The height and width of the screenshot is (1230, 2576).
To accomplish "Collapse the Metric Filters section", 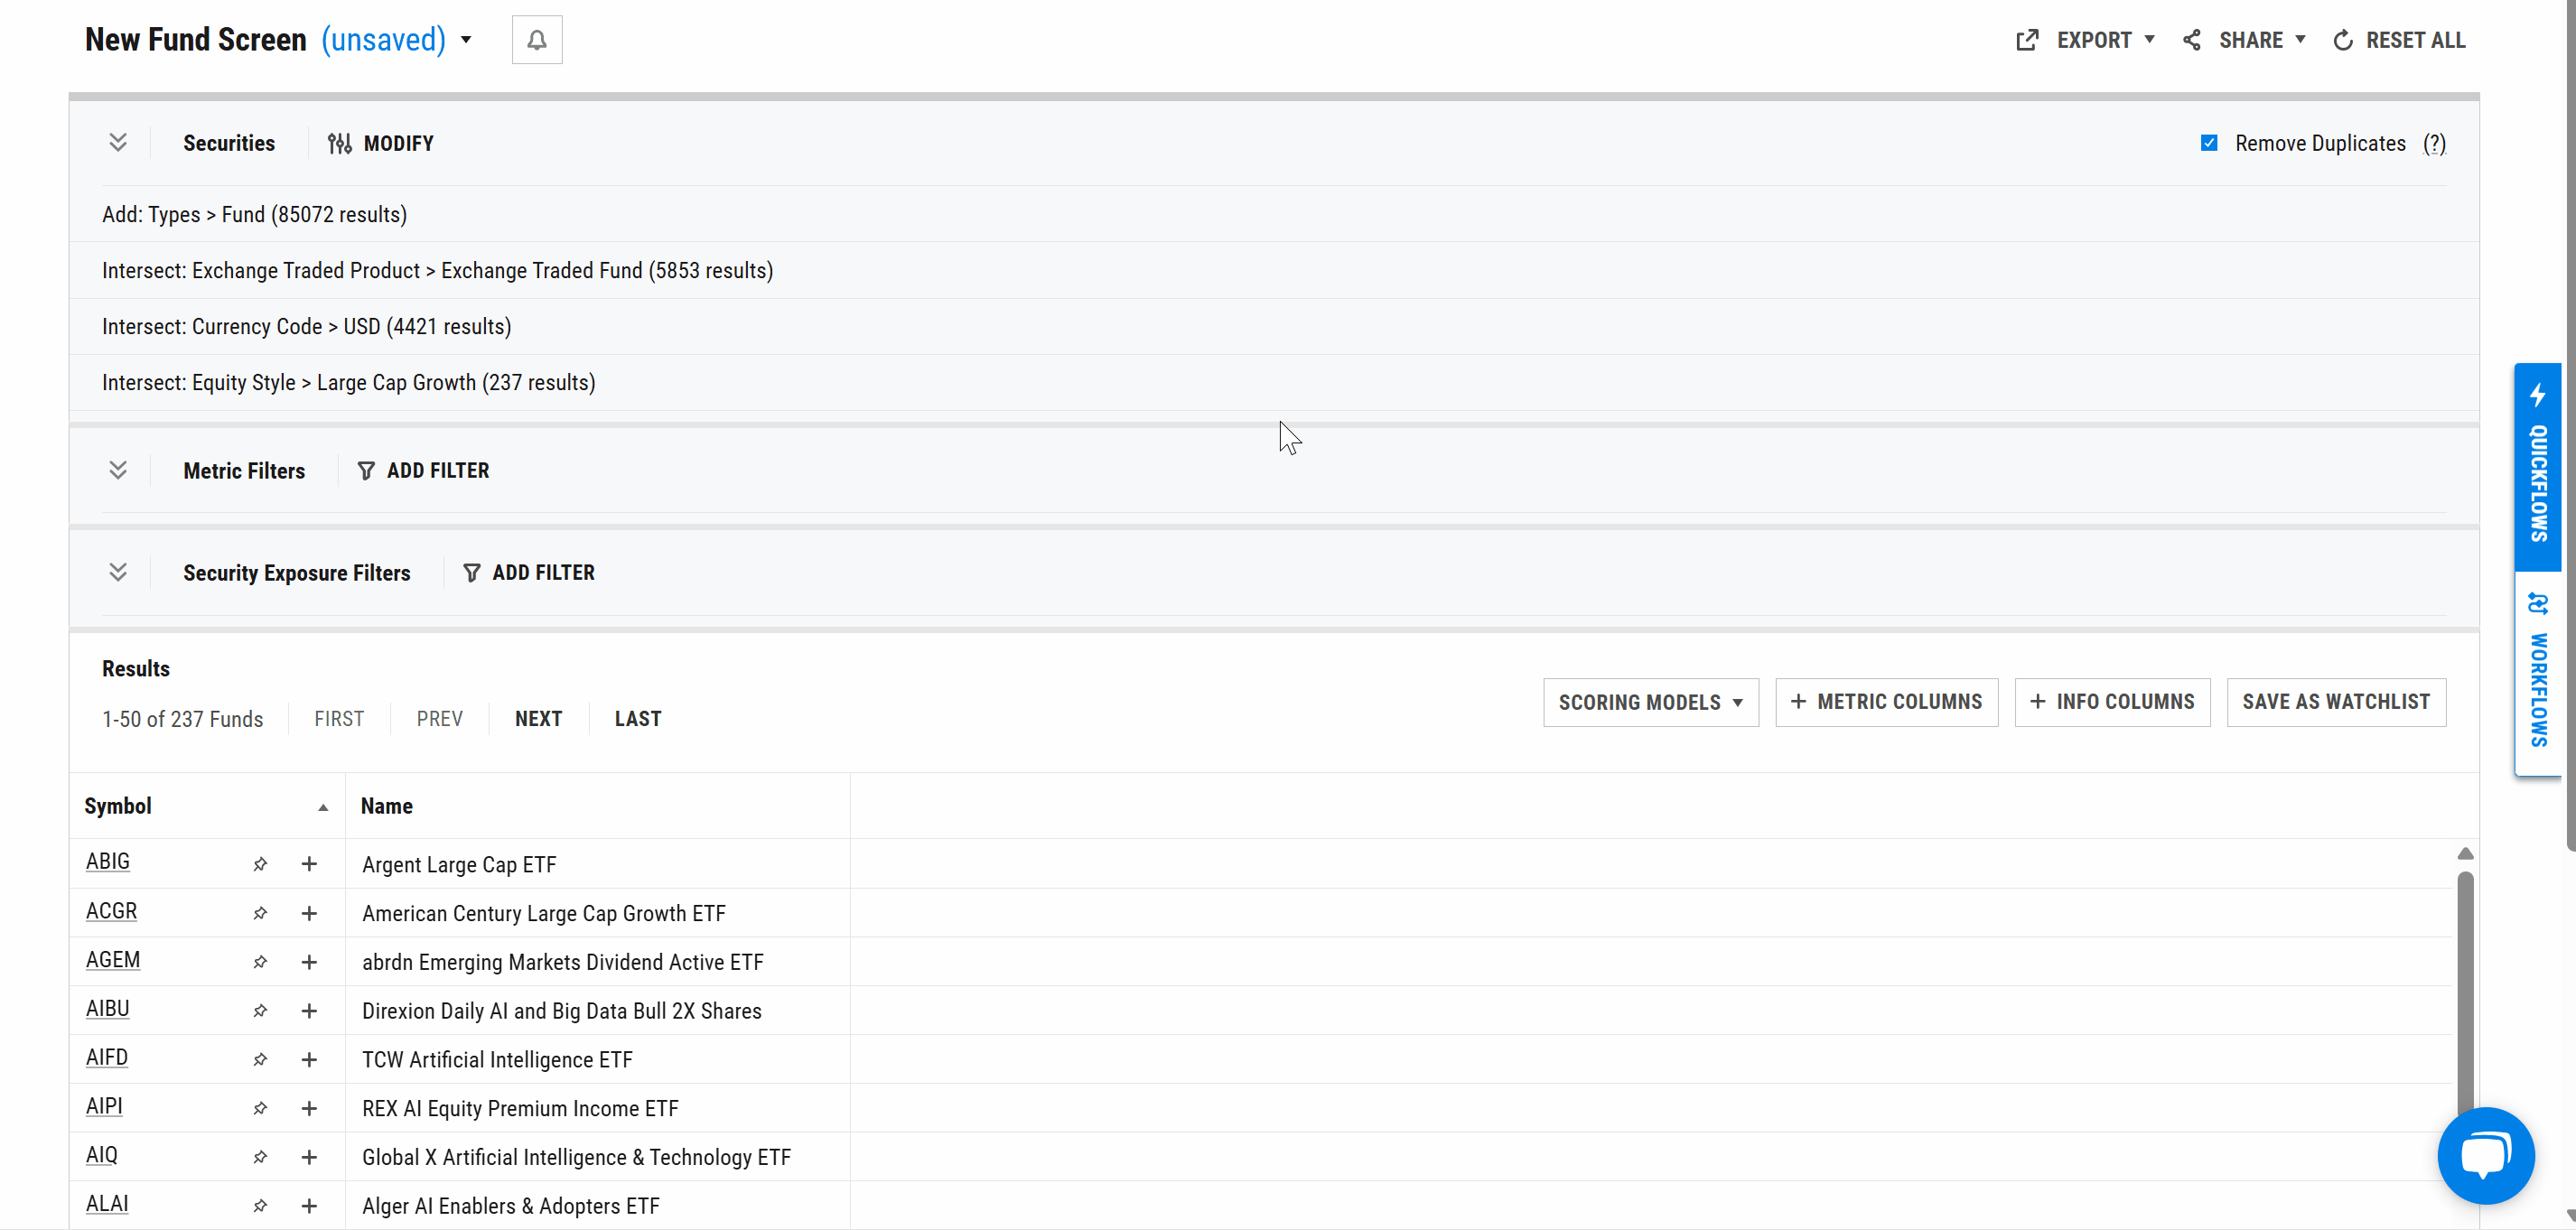I will pos(118,470).
